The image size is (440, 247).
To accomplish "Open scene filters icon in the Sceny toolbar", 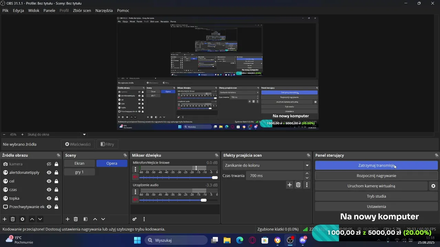I will click(85, 219).
